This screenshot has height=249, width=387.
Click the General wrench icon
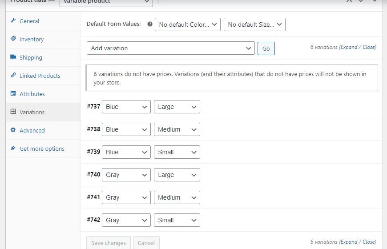(x=13, y=20)
